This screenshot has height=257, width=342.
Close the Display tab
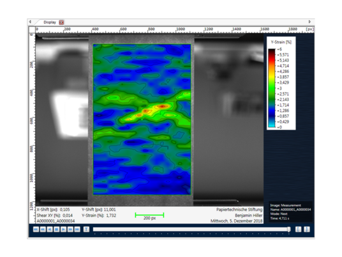[61, 22]
